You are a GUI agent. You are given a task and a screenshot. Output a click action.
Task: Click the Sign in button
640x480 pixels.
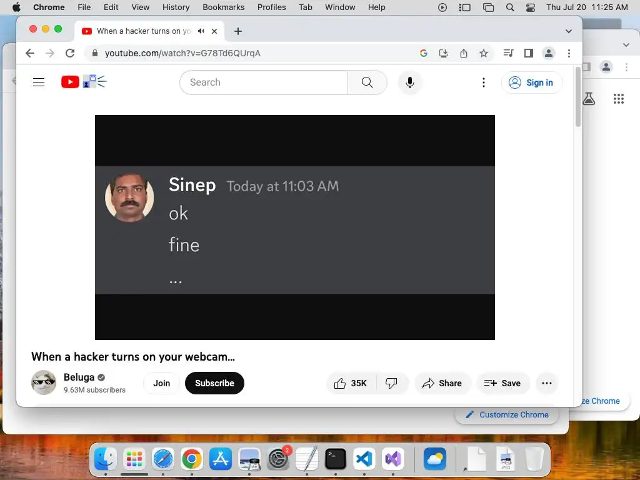(x=532, y=82)
